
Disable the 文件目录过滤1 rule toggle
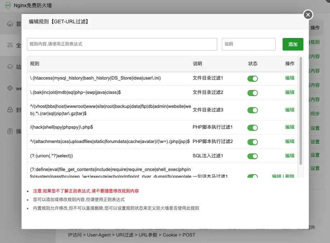(x=252, y=78)
